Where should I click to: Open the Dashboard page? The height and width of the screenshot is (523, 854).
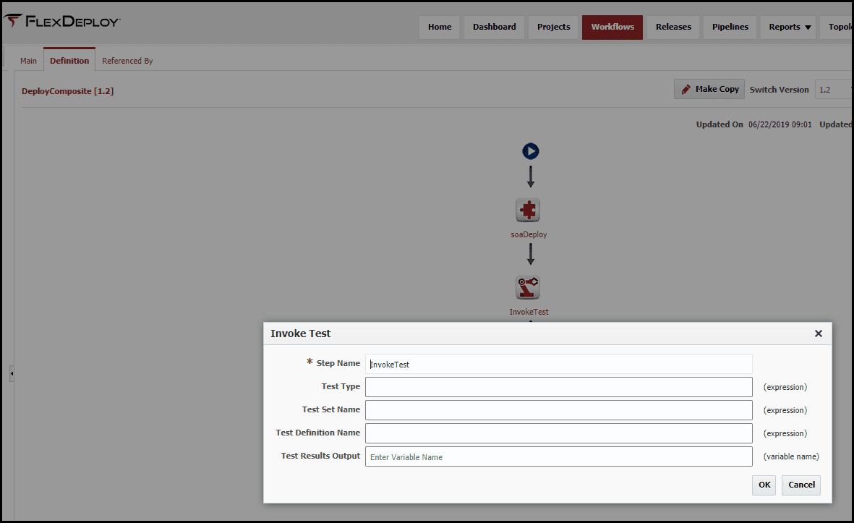[x=494, y=27]
